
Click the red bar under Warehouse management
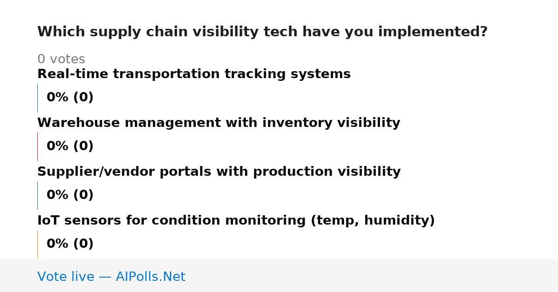pyautogui.click(x=37, y=146)
